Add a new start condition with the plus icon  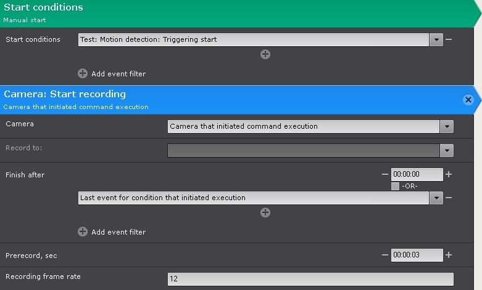point(265,54)
